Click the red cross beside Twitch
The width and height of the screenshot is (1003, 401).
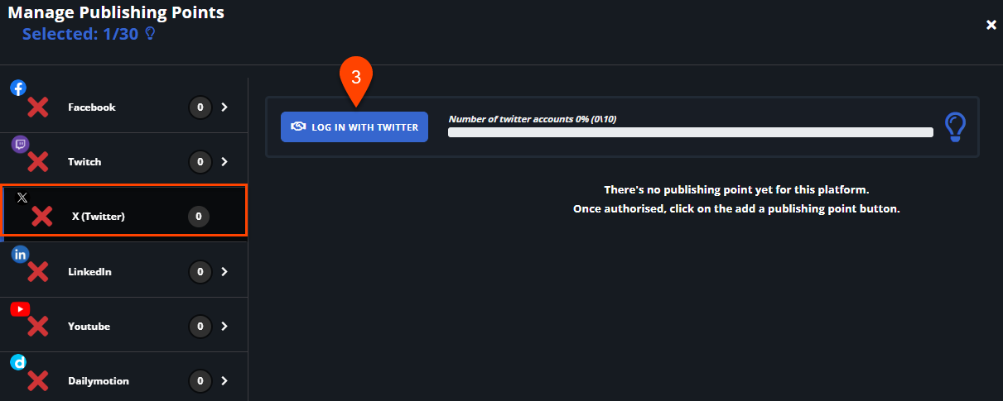(37, 161)
